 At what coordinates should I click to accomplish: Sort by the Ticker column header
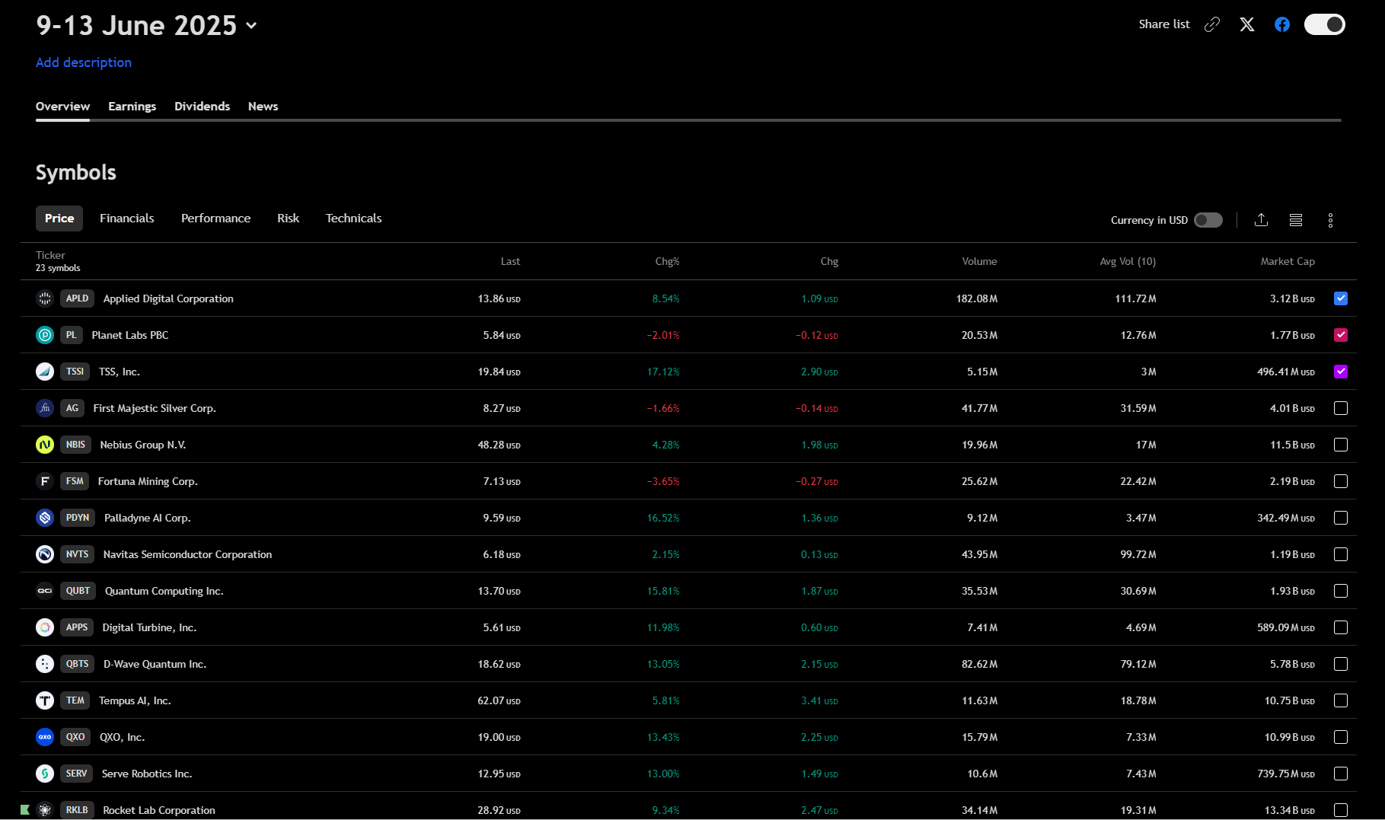click(50, 255)
